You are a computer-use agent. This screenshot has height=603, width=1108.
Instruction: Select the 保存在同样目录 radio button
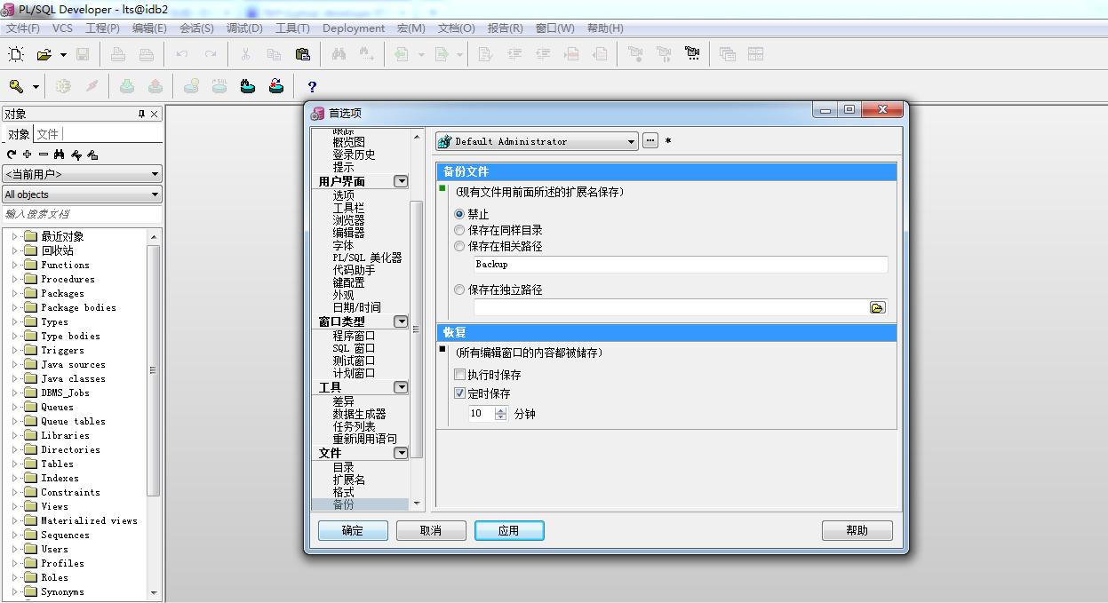[459, 230]
